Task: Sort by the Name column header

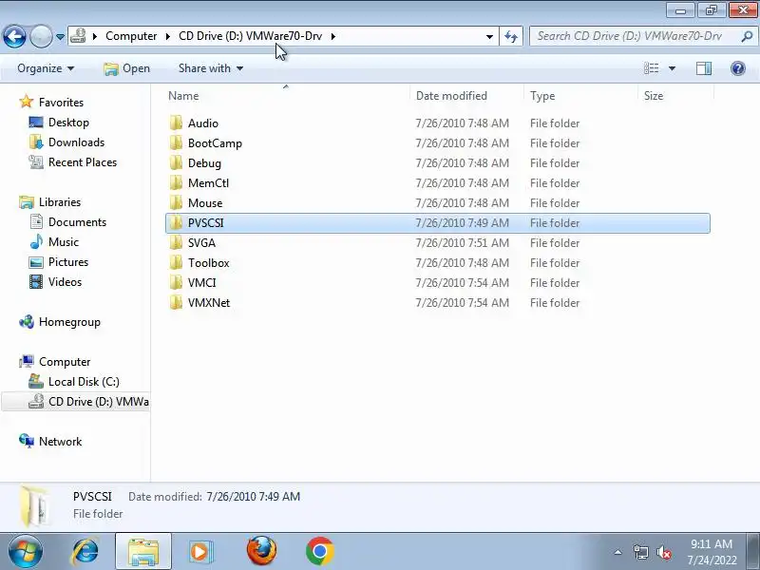Action: pyautogui.click(x=286, y=96)
